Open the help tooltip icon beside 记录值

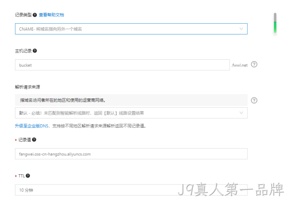(x=34, y=140)
